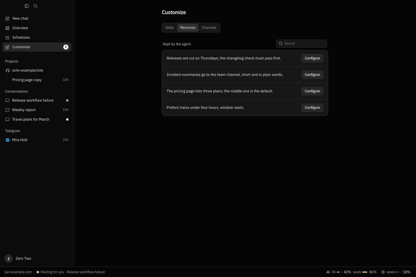Screen dimensions: 416x277
Task: Configure the Thursday releases memory
Action: 312,58
